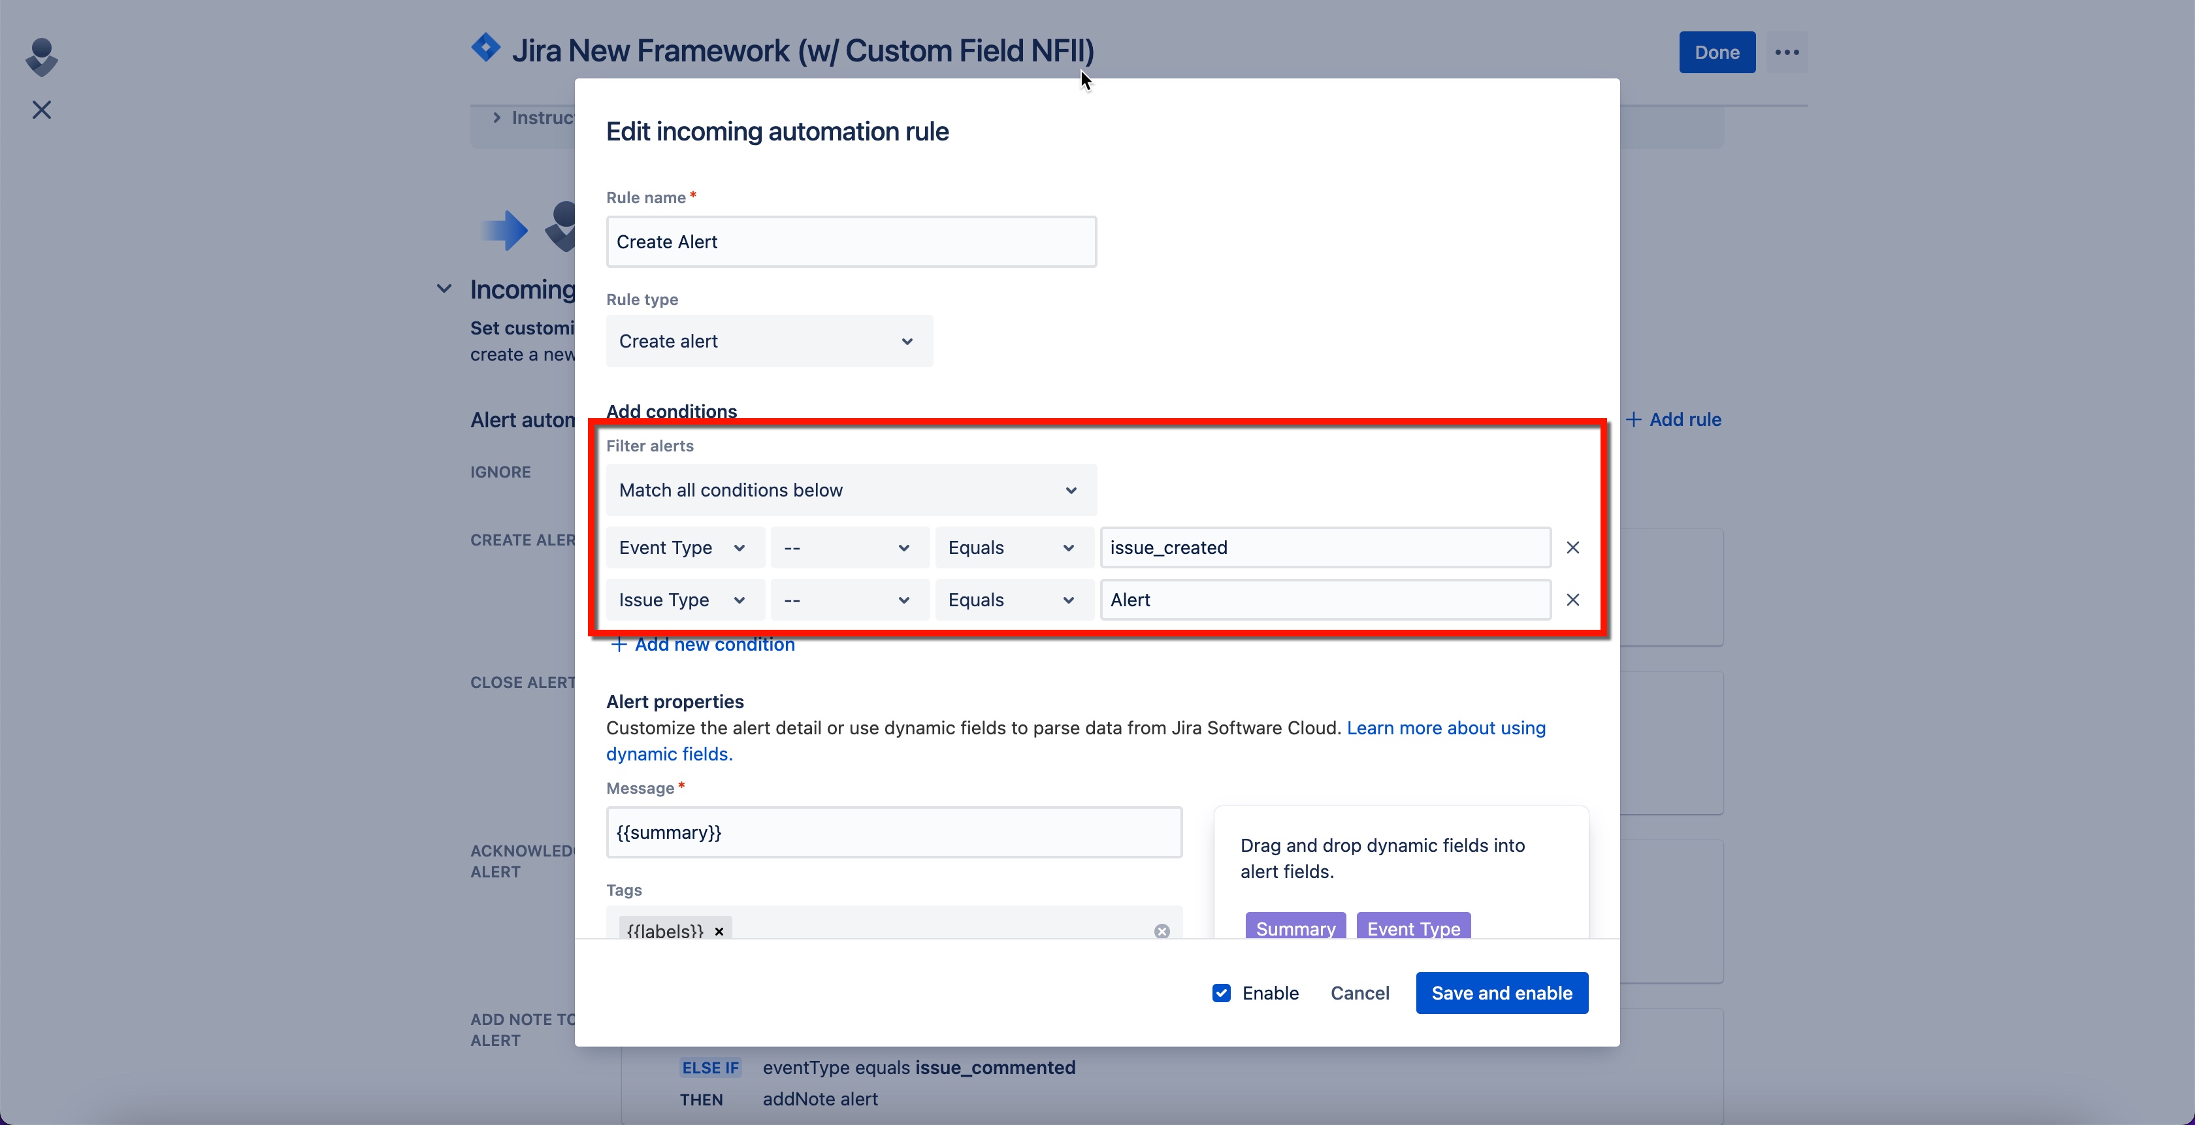Open the Learn more about dynamic fields link
2195x1125 pixels.
(x=1445, y=728)
